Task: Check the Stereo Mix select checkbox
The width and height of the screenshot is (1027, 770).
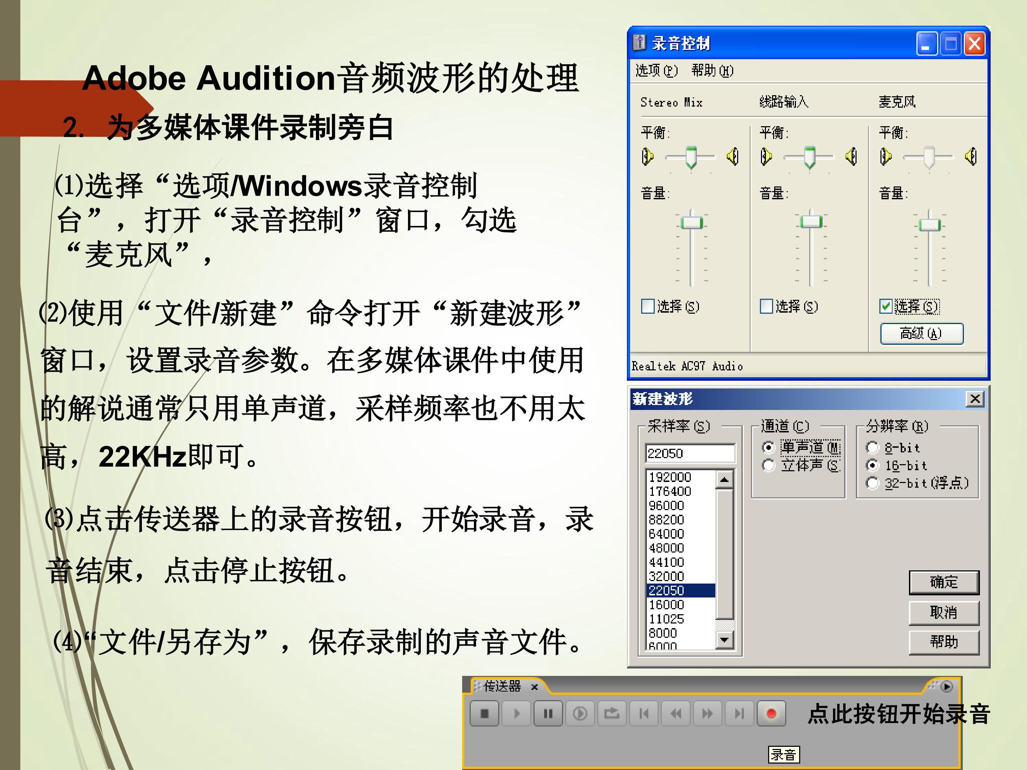Action: [x=648, y=306]
